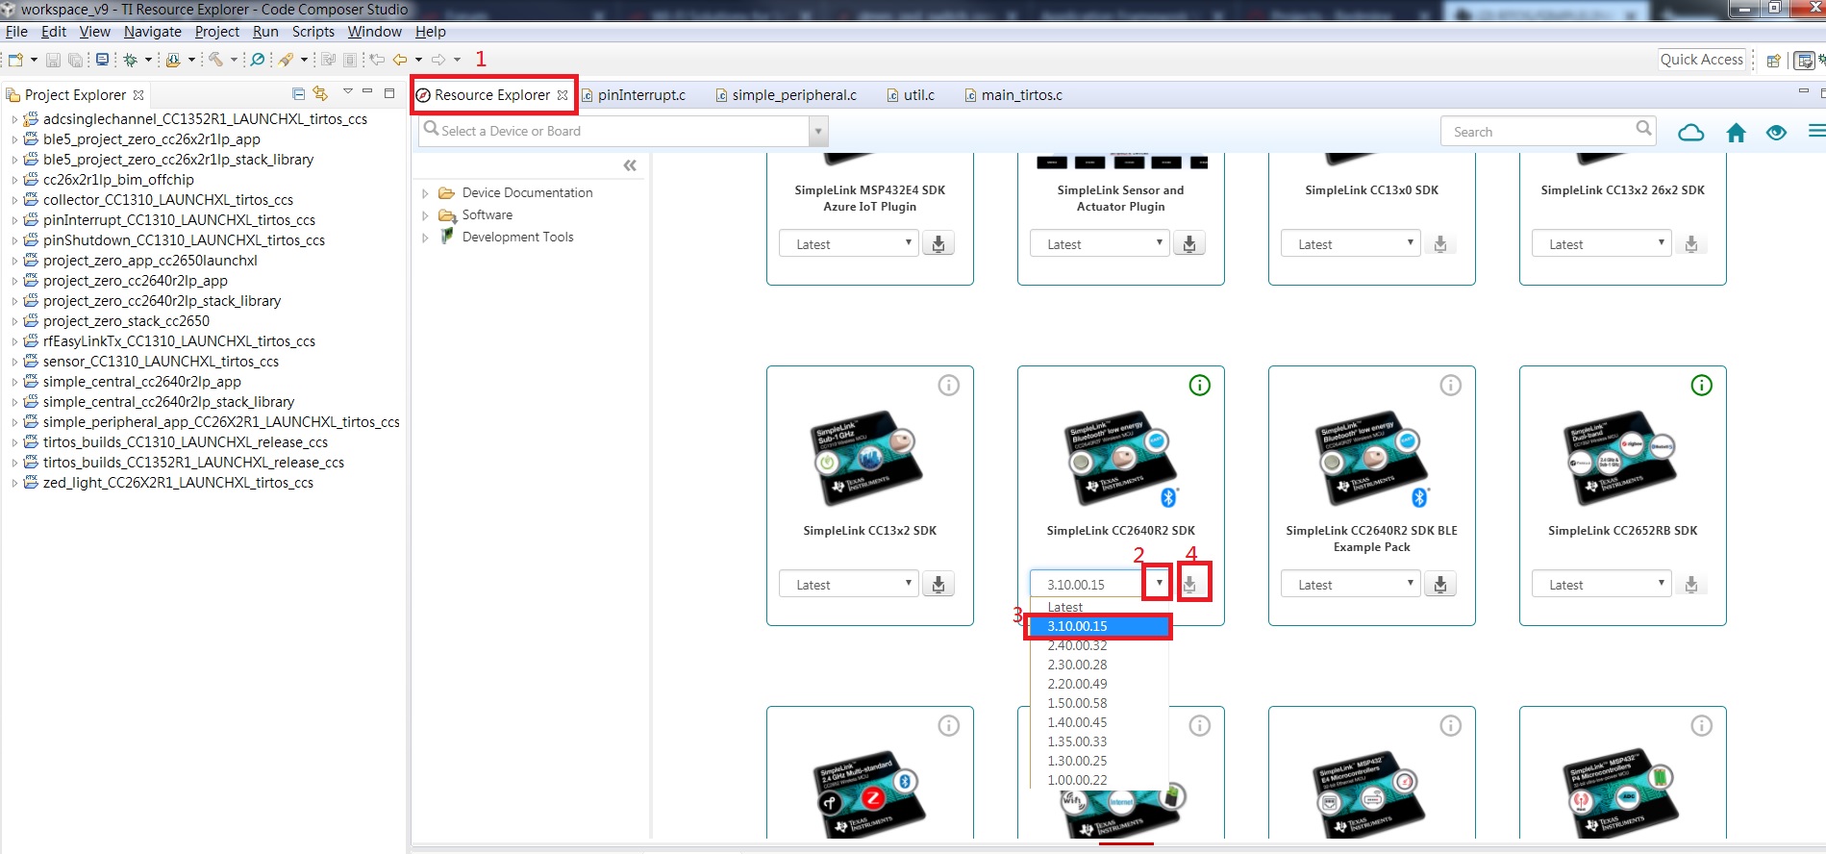Click Collapse All in Project Explorer
This screenshot has width=1826, height=854.
tap(298, 93)
